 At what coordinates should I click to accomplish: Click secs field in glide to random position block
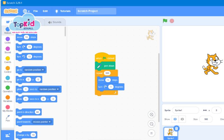pyautogui.click(x=26, y=89)
